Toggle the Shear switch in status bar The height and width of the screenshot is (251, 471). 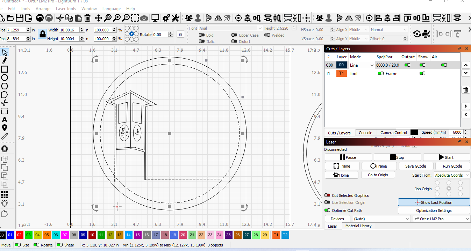60,245
